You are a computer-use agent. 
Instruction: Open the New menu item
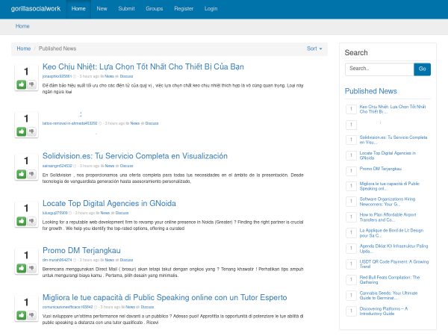tap(102, 9)
